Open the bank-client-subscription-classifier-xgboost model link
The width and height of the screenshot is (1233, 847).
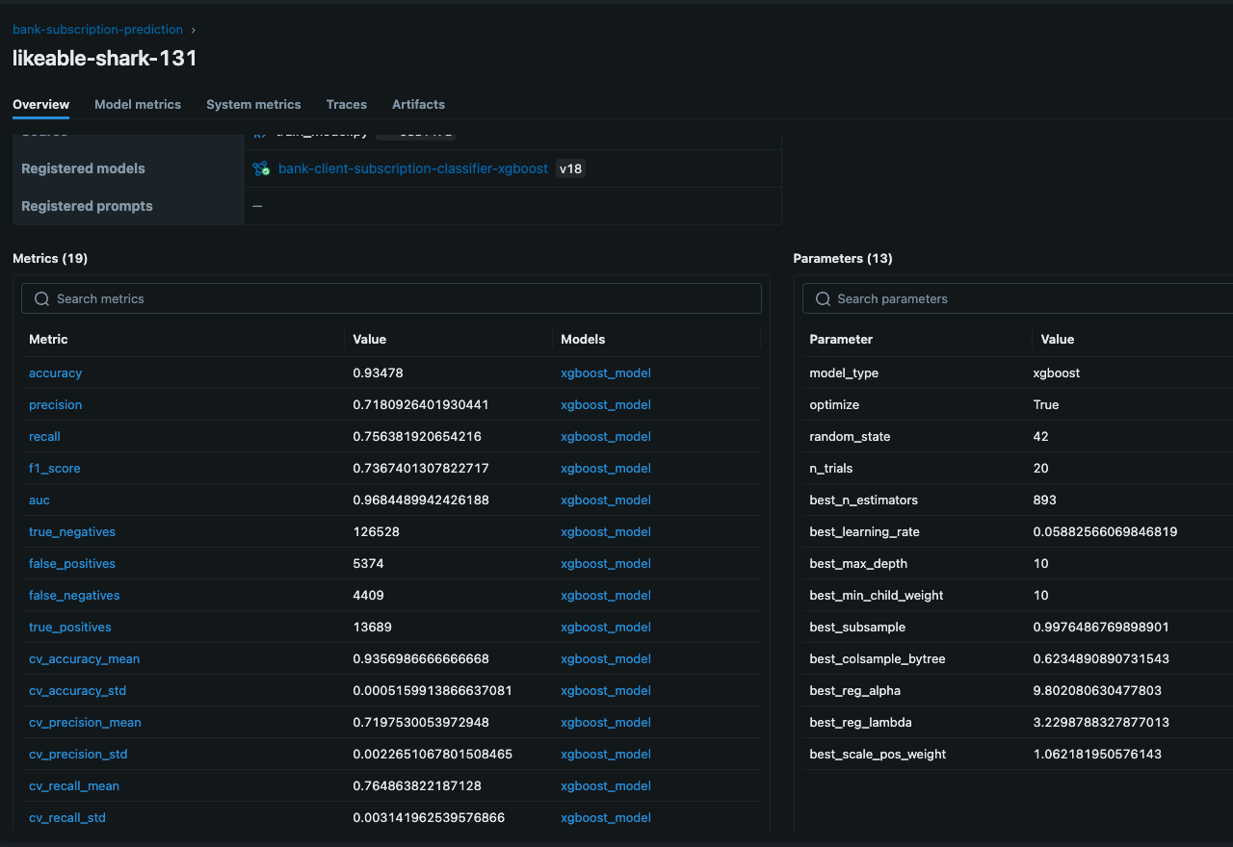[412, 168]
